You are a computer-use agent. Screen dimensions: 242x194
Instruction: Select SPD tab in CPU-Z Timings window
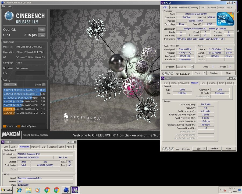click(x=203, y=83)
